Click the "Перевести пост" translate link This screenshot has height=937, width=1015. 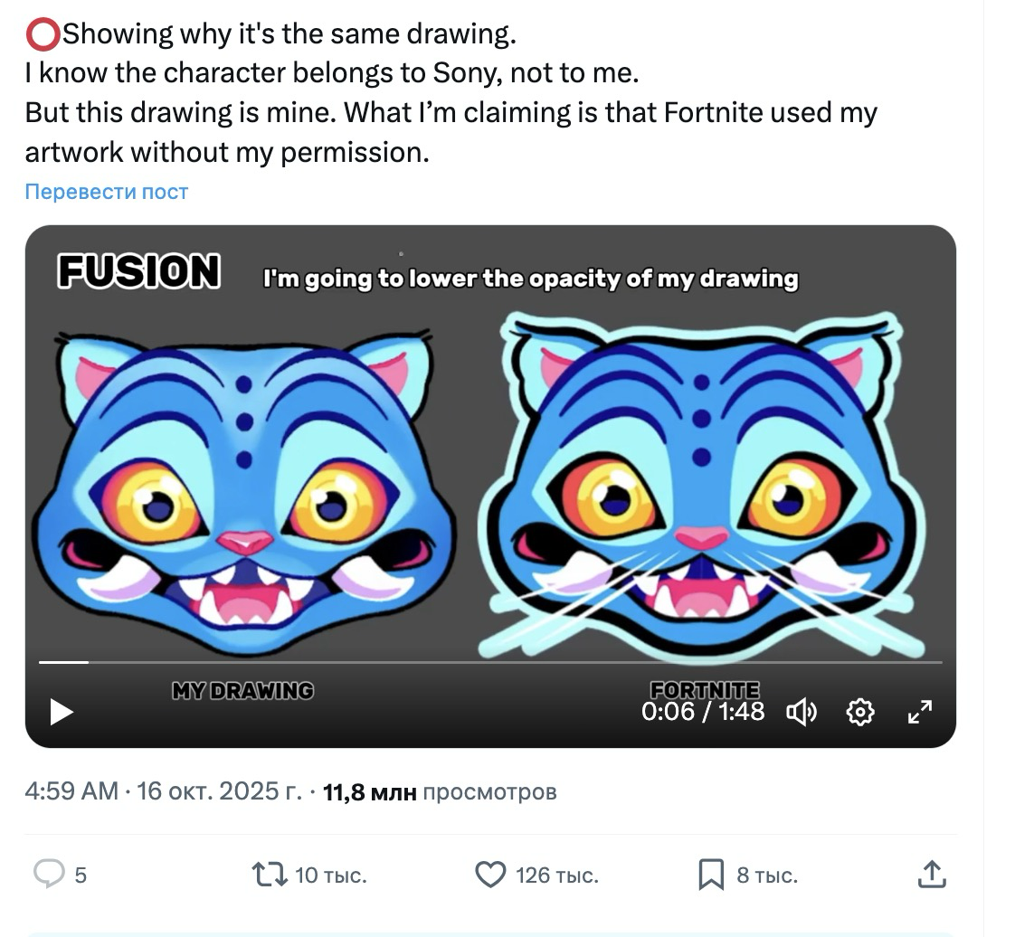pos(107,192)
